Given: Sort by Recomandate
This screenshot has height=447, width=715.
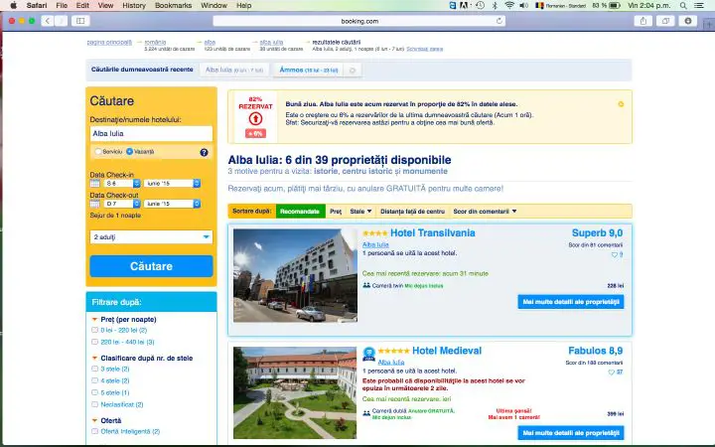Looking at the screenshot, I should [300, 212].
